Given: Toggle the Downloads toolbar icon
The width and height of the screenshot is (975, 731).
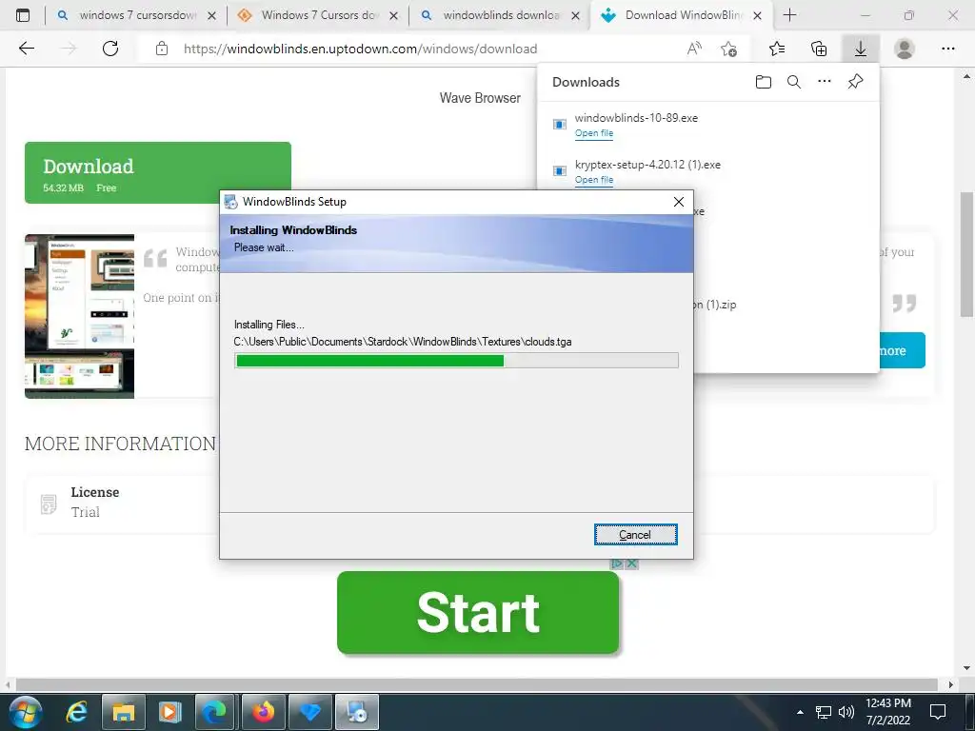Looking at the screenshot, I should 861,49.
